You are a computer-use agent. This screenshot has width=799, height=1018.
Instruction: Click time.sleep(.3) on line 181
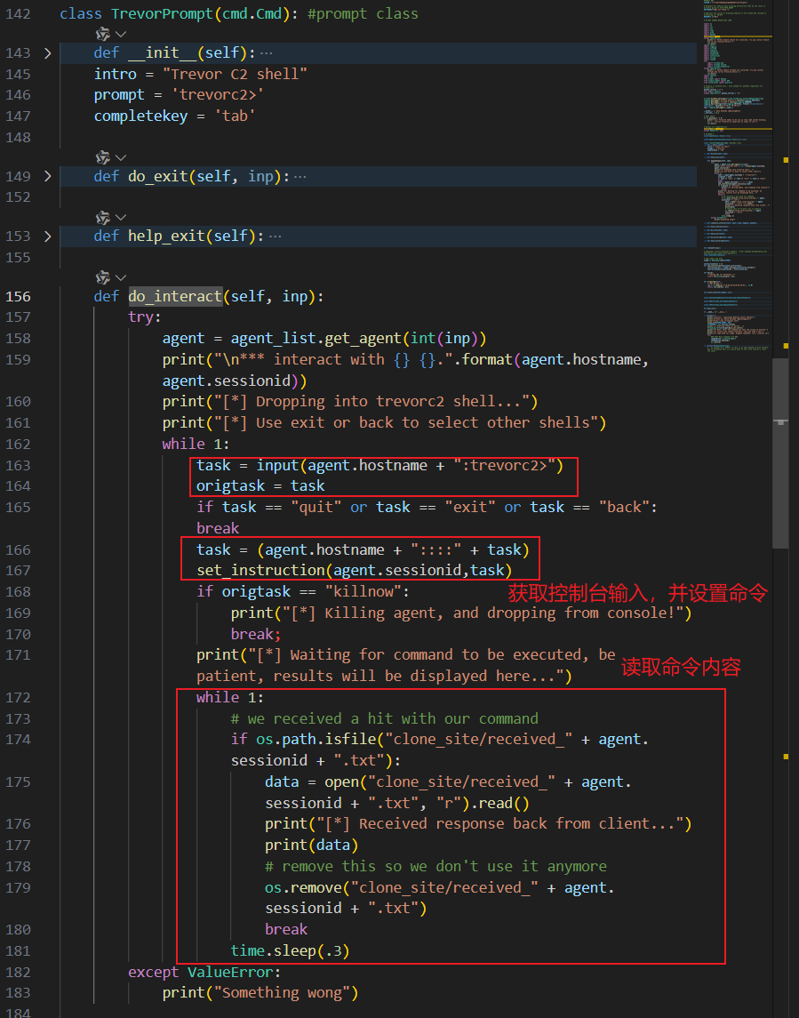coord(290,951)
